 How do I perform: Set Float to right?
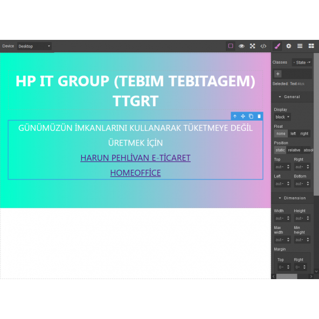[304, 134]
